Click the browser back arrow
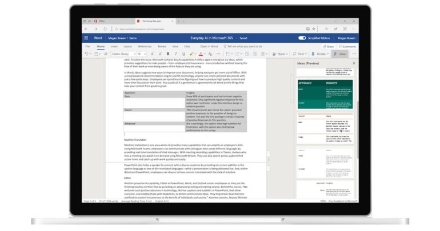 coord(86,28)
